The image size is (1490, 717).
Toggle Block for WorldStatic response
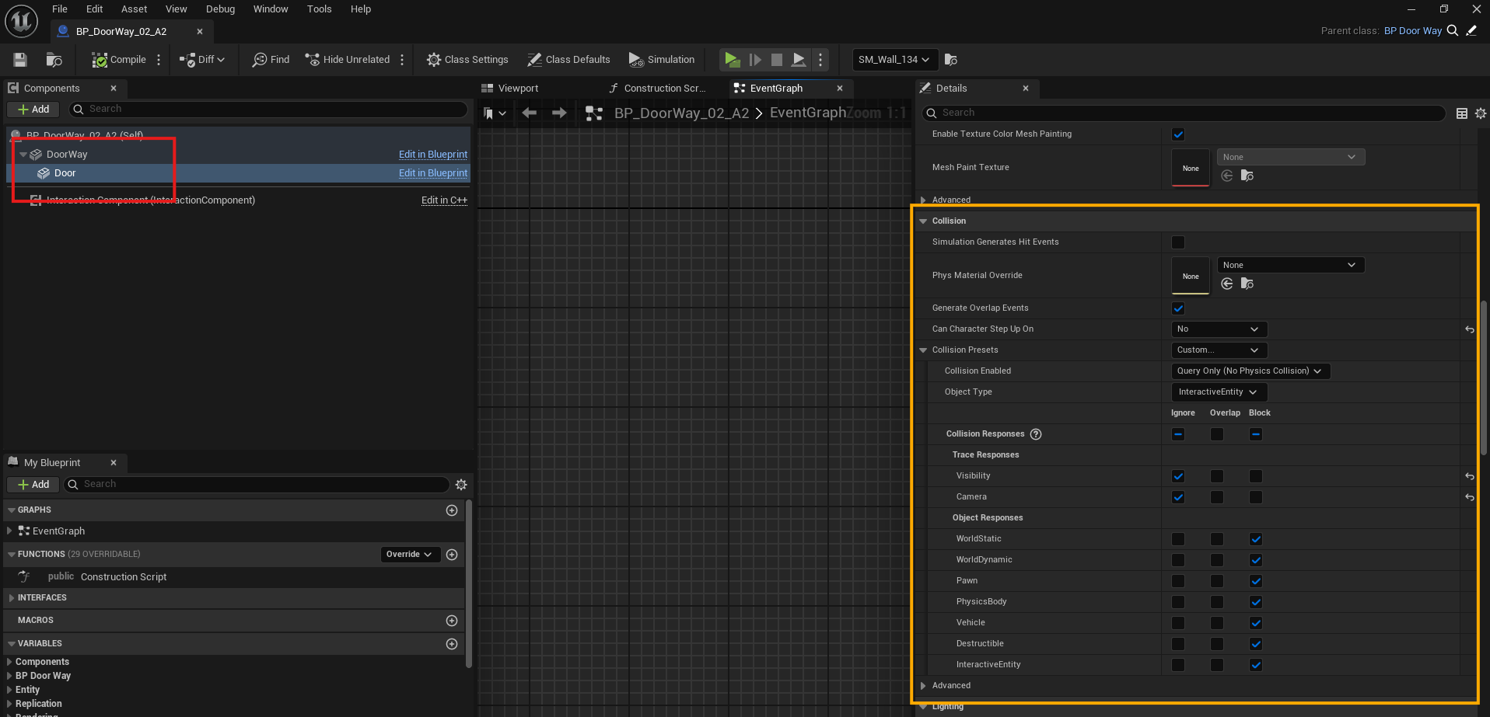tap(1256, 539)
